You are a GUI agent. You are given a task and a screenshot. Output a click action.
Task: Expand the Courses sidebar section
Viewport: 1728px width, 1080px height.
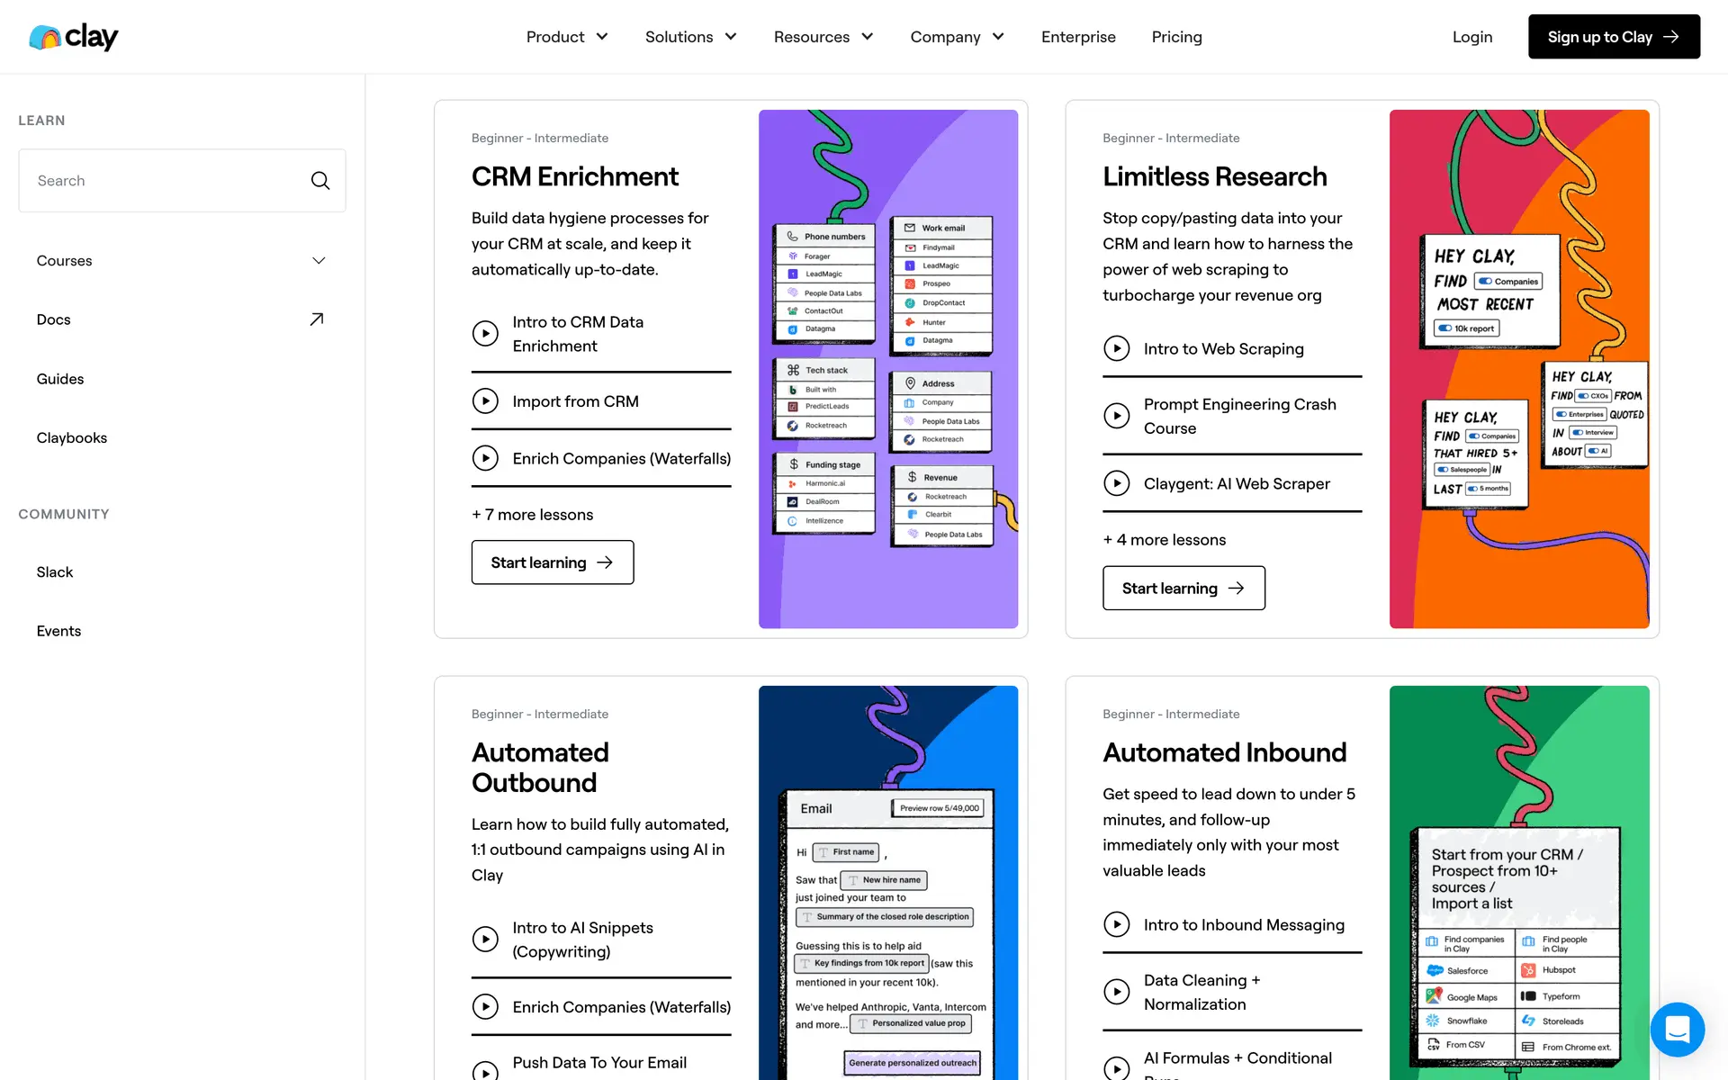pos(319,261)
